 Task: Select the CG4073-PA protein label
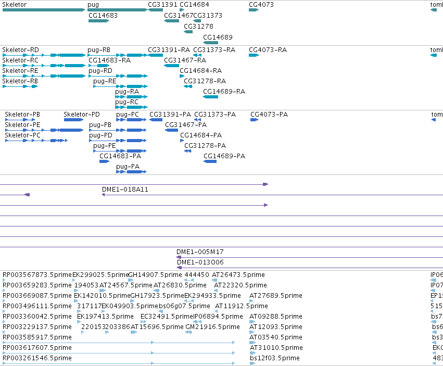pos(269,115)
